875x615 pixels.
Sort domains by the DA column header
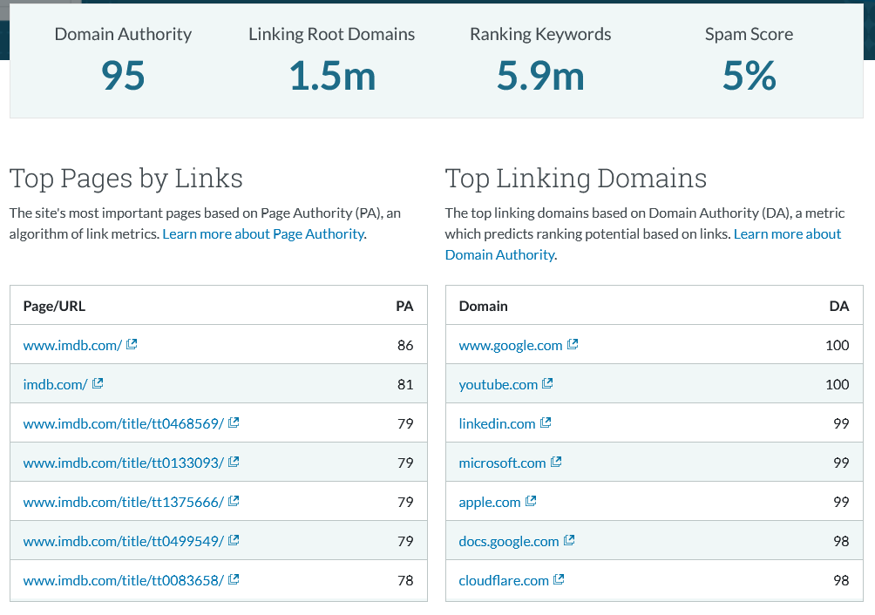[x=839, y=306]
